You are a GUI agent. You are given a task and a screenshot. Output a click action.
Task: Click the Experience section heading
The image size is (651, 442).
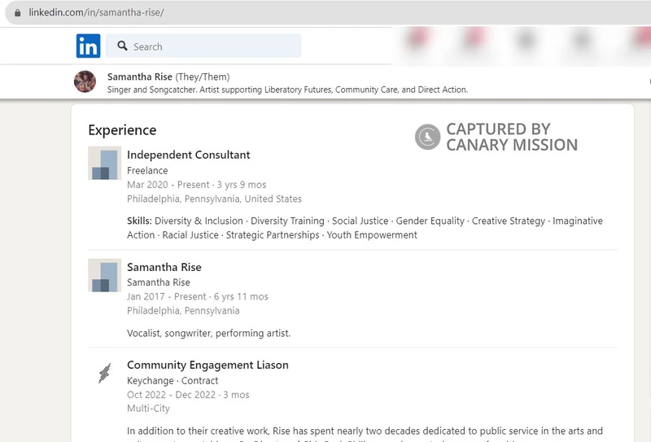(122, 130)
